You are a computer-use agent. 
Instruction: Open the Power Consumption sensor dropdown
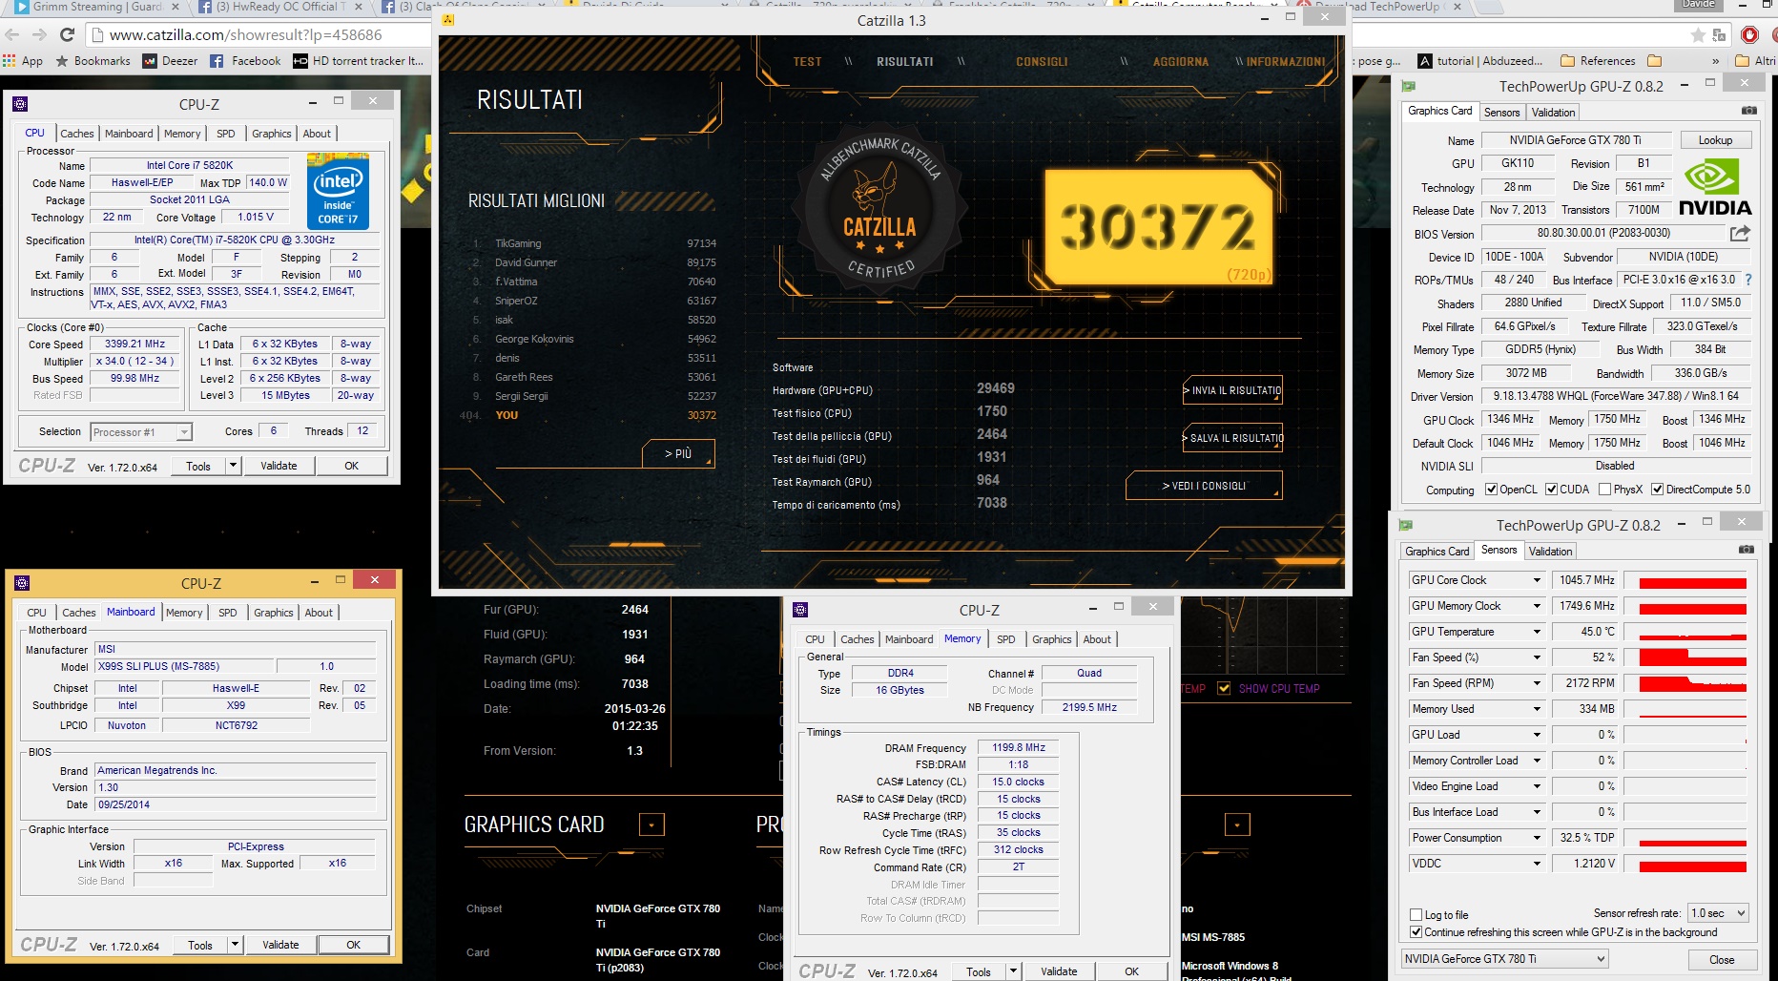point(1537,838)
